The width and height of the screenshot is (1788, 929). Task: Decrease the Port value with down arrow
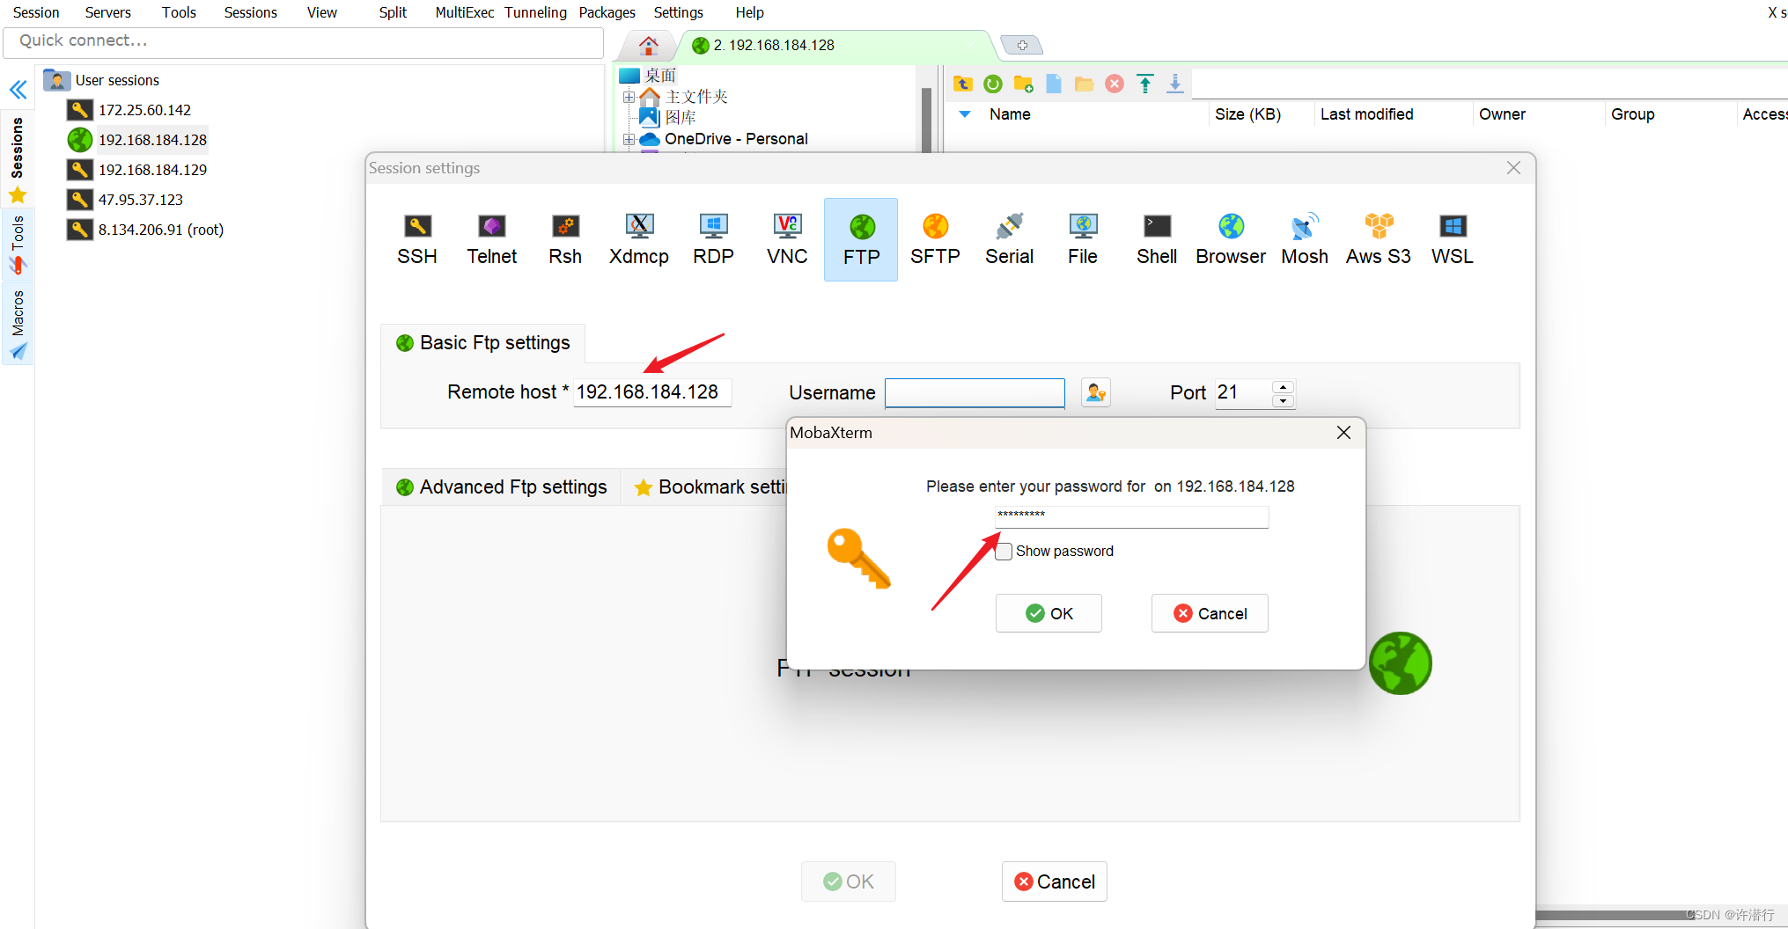click(x=1284, y=400)
